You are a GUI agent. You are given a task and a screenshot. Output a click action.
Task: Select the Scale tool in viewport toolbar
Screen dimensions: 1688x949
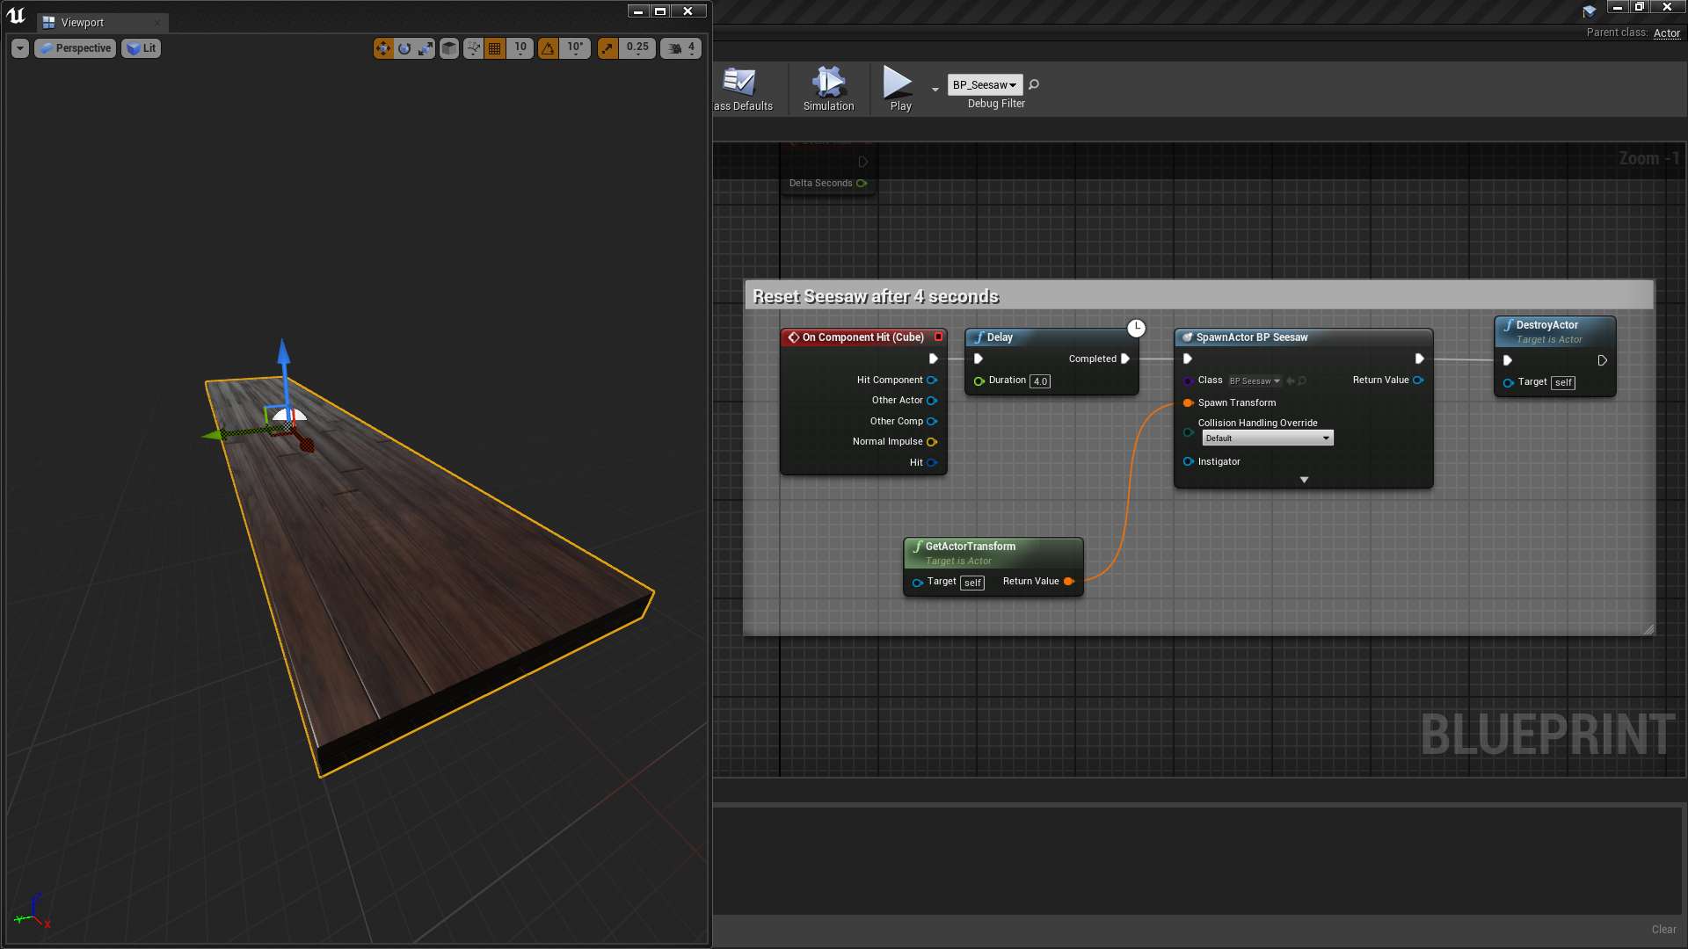pos(426,48)
